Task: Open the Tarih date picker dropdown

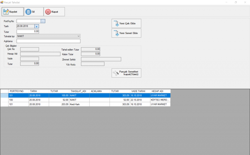Action: 36,26
